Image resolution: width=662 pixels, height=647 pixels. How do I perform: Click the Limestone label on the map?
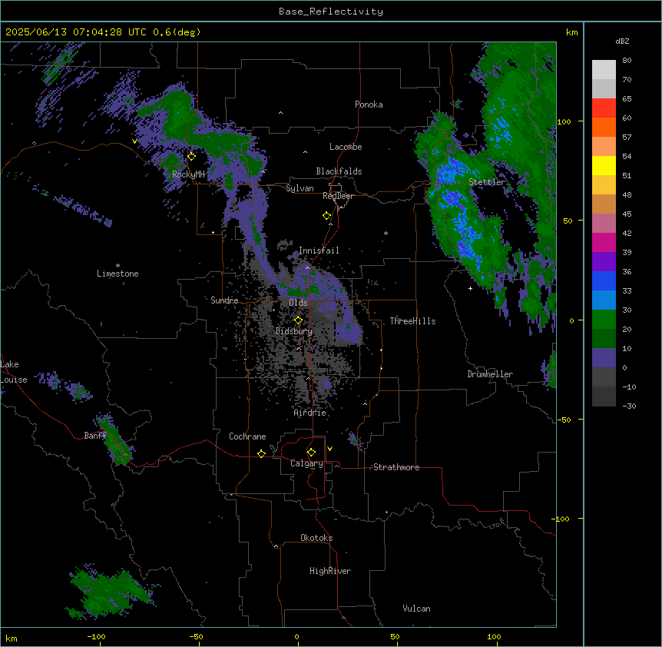(x=118, y=274)
